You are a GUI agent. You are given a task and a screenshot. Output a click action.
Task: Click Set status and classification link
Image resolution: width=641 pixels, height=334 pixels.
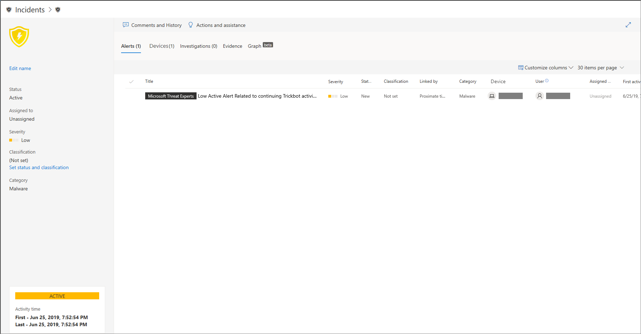click(39, 167)
